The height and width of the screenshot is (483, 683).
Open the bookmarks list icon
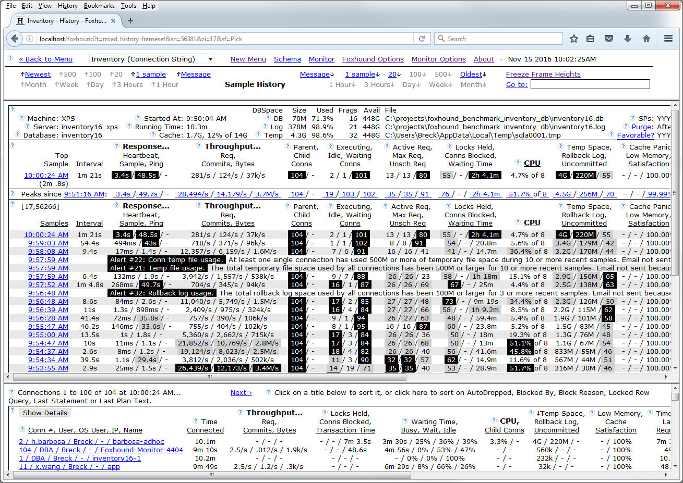[x=590, y=39]
